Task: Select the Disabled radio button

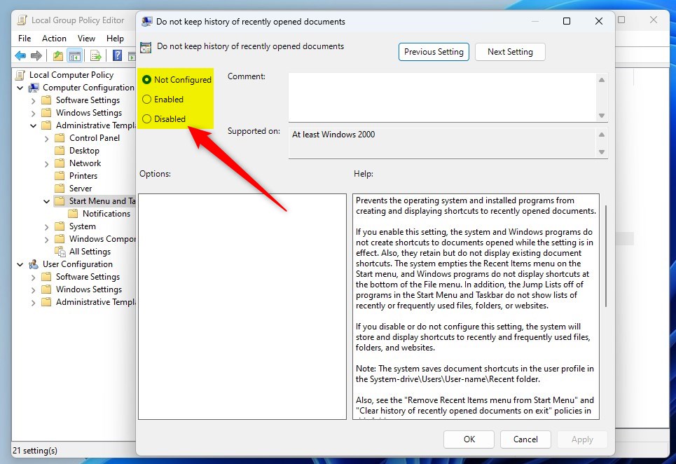Action: 146,119
